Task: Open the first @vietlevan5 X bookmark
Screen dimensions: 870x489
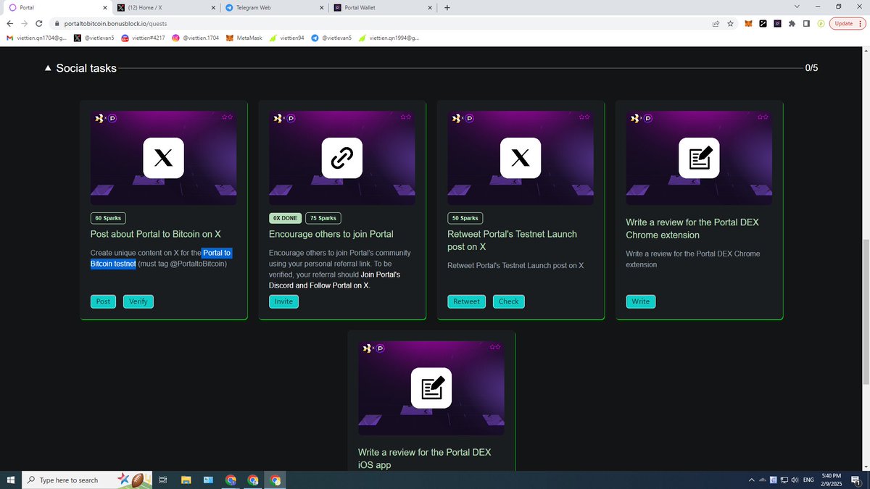Action: [x=94, y=38]
